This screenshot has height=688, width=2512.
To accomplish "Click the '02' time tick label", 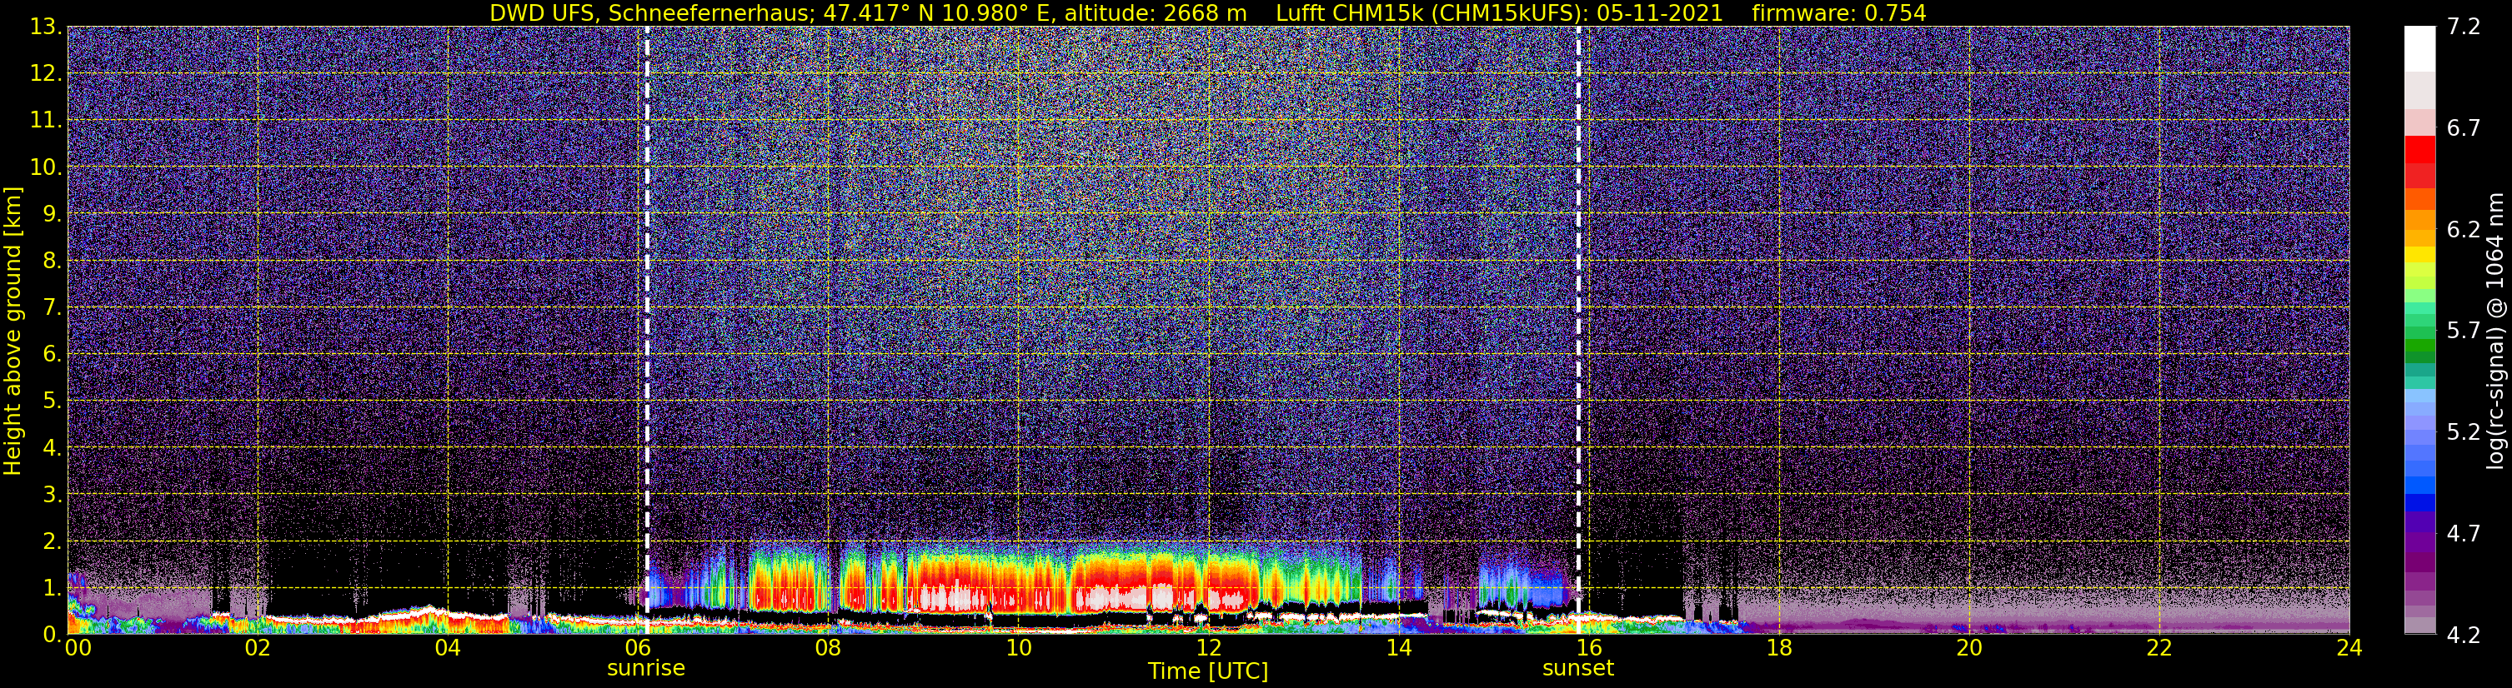I will (x=258, y=648).
